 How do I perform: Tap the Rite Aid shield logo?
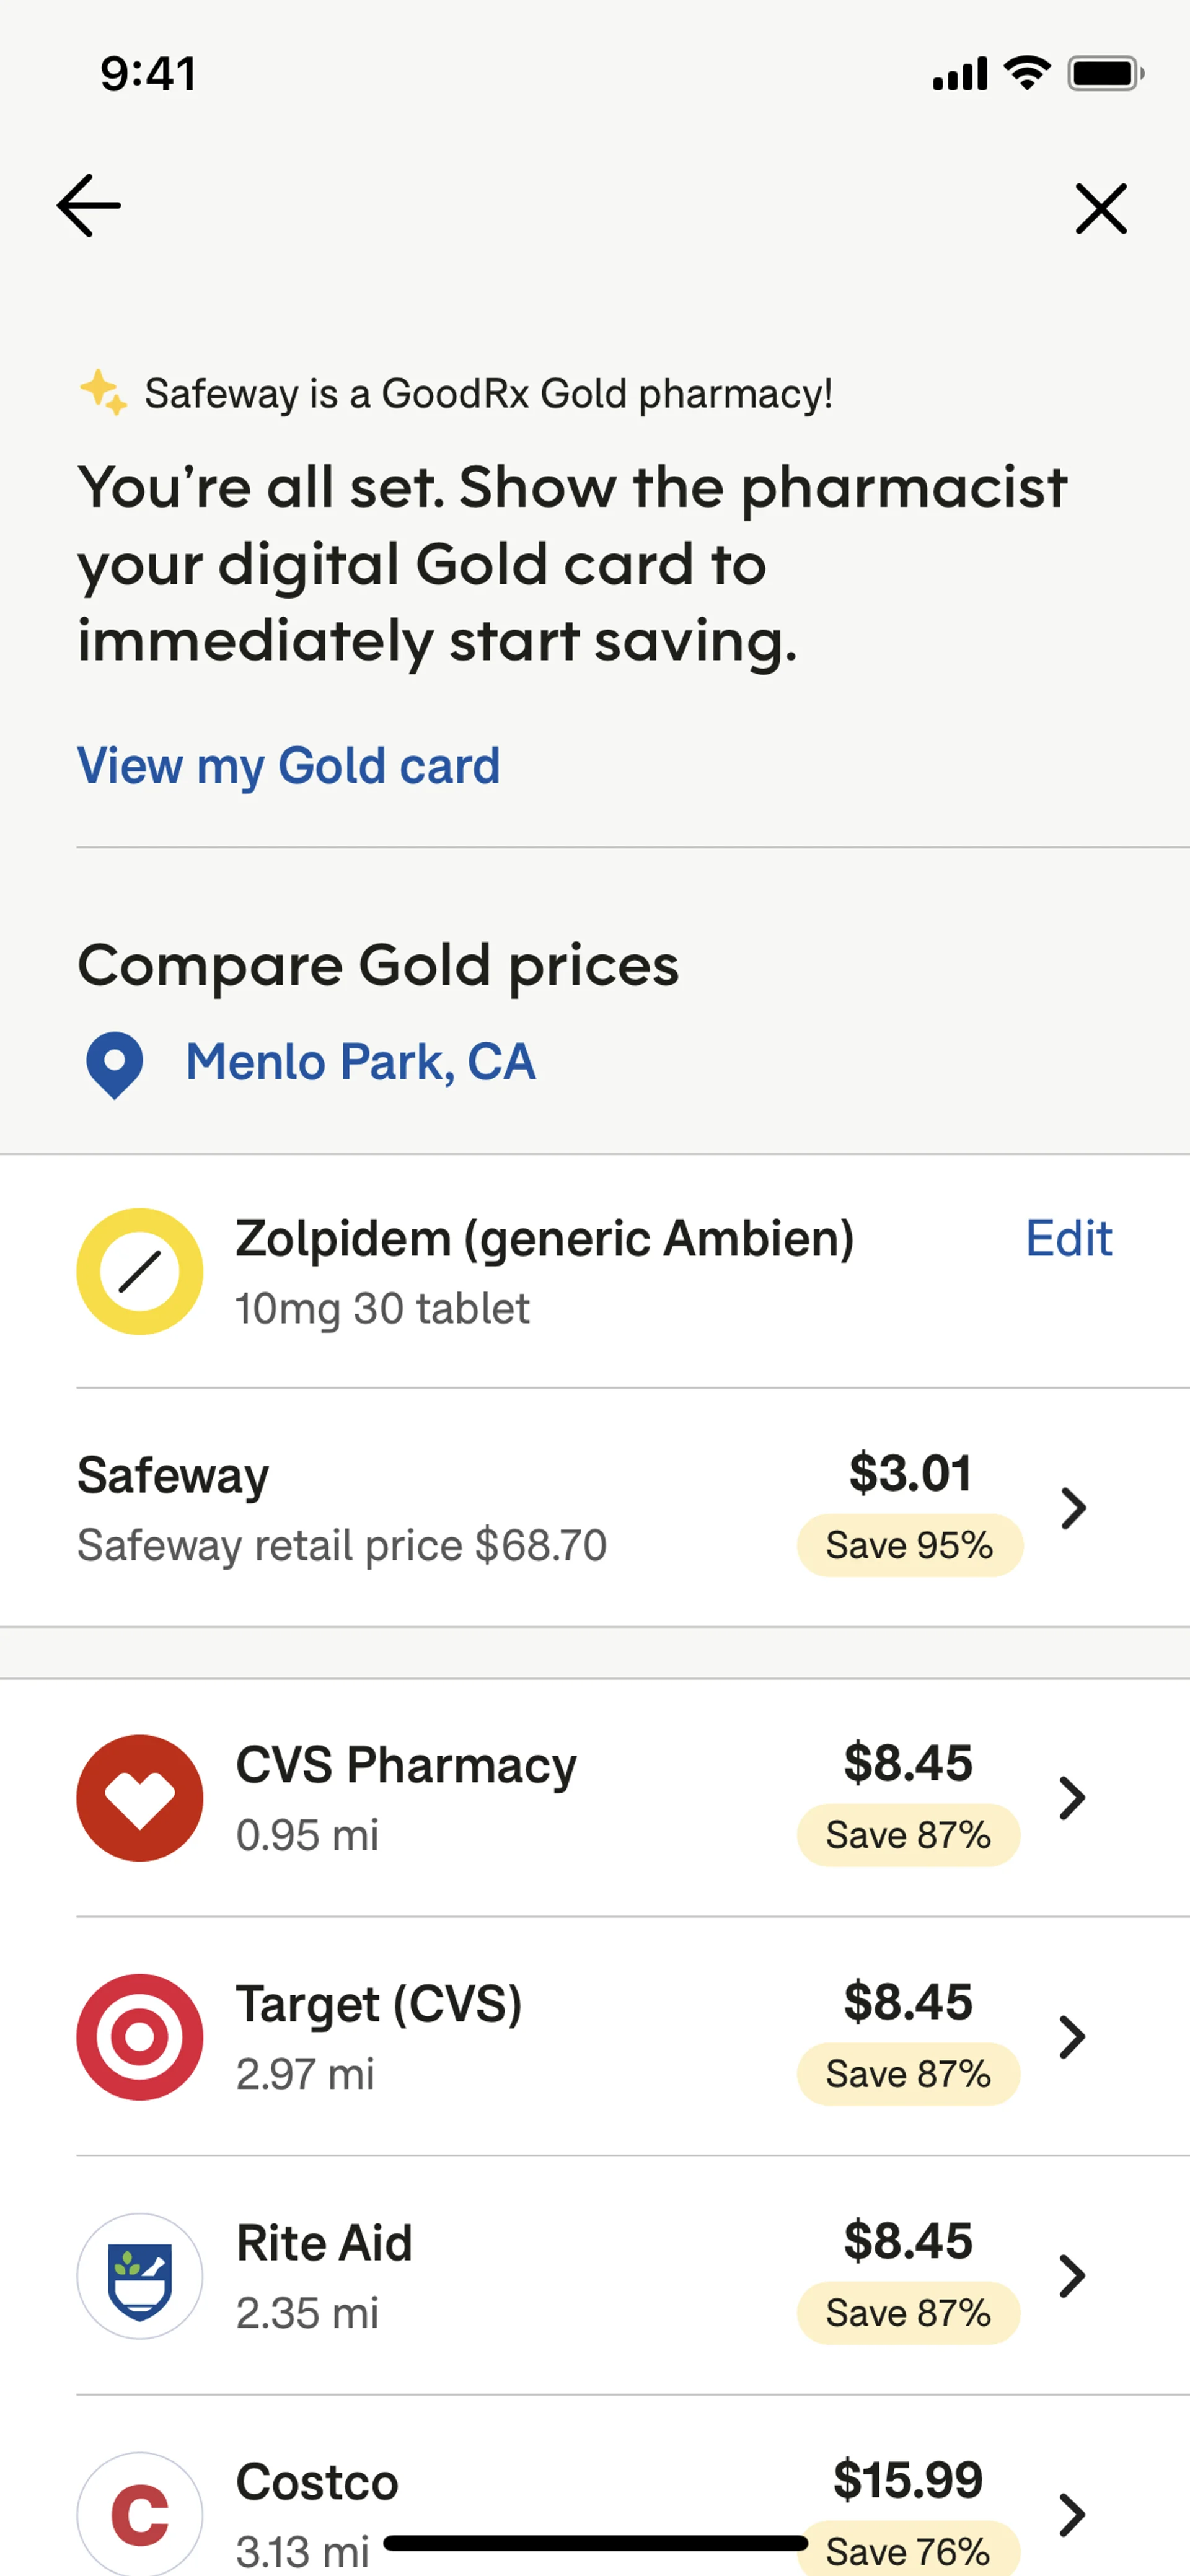pos(140,2275)
